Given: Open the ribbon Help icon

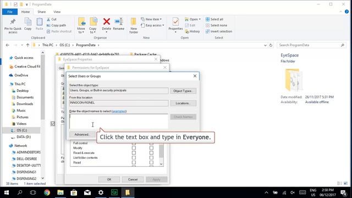Looking at the screenshot, I should (347, 12).
